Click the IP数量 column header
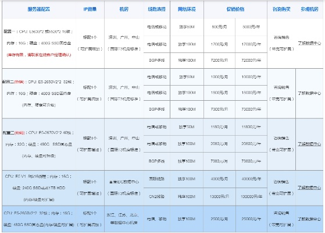The image size is (325, 233). pos(90,9)
